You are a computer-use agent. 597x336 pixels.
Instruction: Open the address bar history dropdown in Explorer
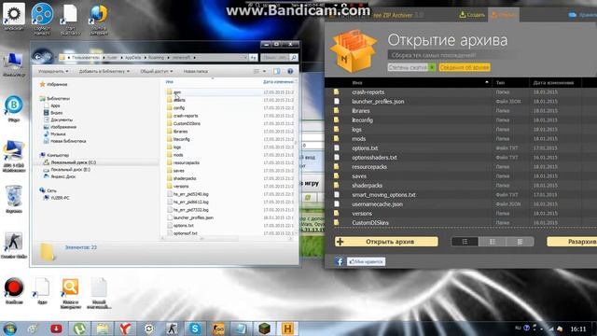(x=245, y=58)
